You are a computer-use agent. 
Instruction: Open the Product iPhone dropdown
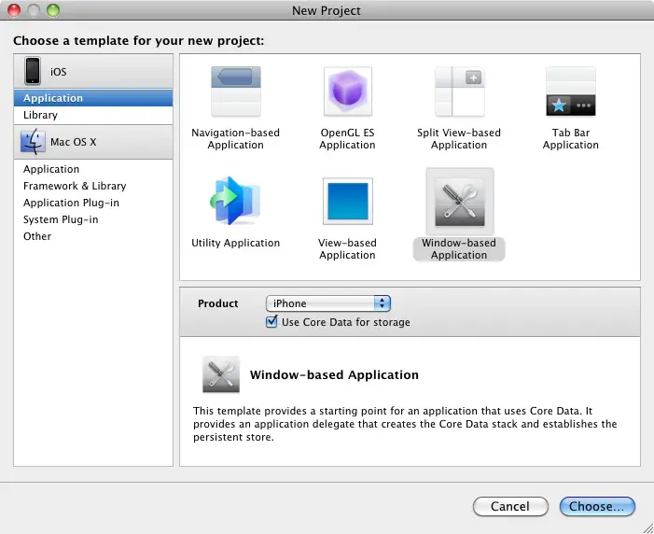click(327, 303)
